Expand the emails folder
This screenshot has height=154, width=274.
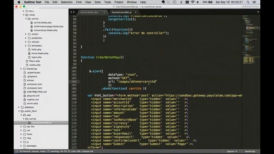[x=26, y=34]
